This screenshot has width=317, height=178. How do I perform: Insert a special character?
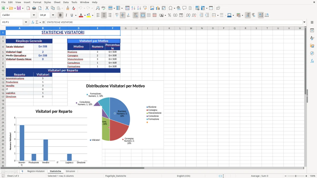pos(171,8)
